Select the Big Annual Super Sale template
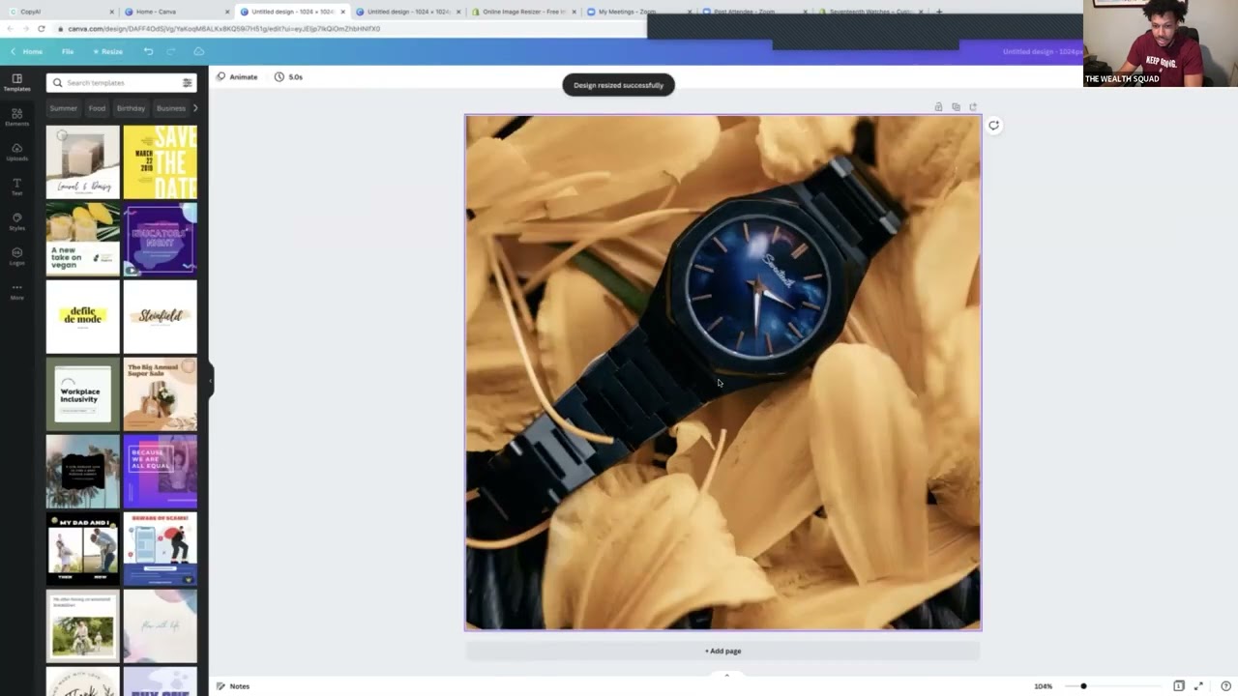1238x696 pixels. pos(160,393)
